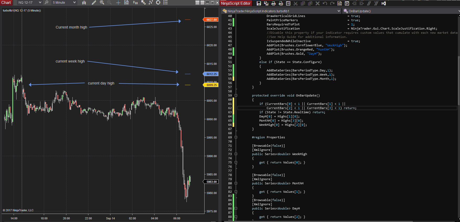The height and width of the screenshot is (222, 460).
Task: Undo the last code edit
Action: [x=325, y=3]
